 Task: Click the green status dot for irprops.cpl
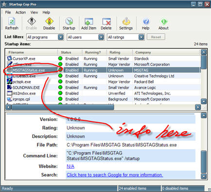[x=60, y=99]
